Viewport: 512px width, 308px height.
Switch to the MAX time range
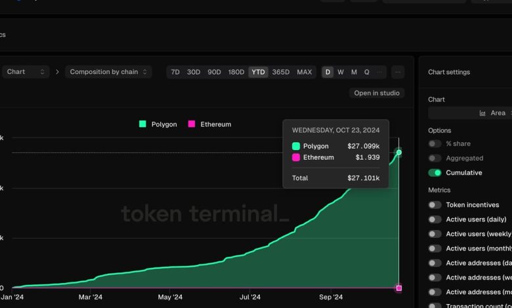pyautogui.click(x=305, y=72)
